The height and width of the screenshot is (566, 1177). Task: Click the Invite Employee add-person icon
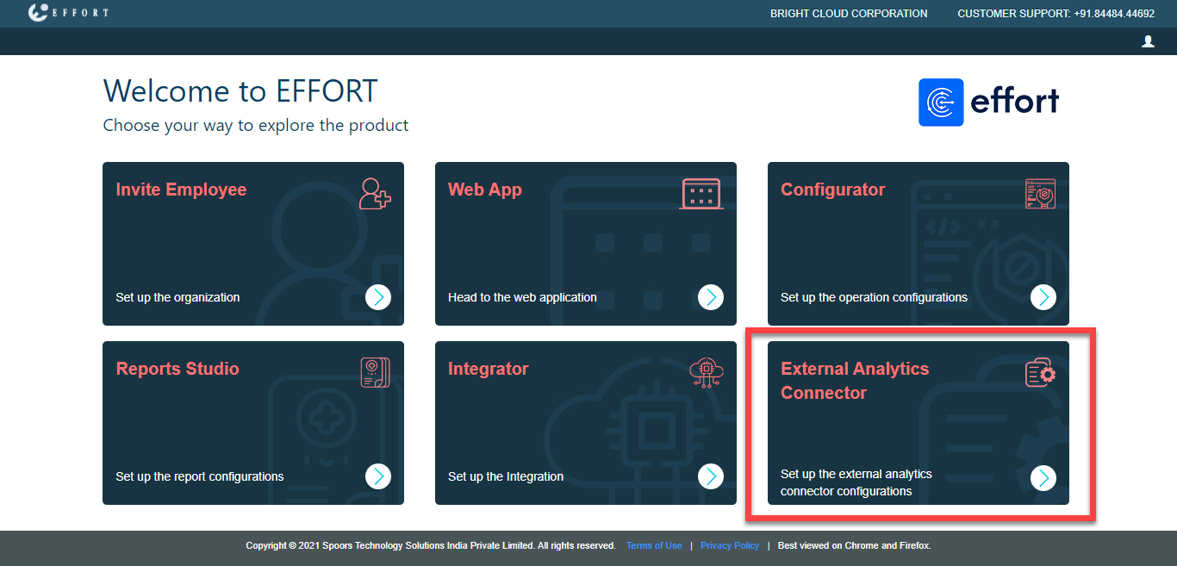coord(375,194)
